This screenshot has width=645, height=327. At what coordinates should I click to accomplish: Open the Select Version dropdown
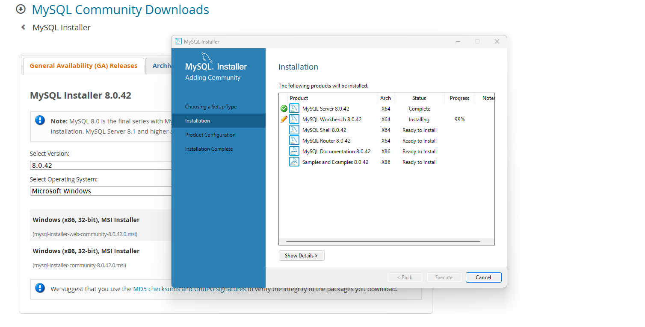[101, 166]
